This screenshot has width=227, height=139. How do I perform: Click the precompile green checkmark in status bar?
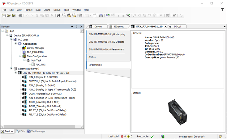click(x=152, y=136)
